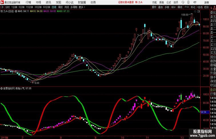
Task: Switch to 60分钟 period
Action: 47,7
